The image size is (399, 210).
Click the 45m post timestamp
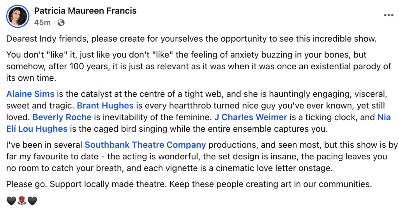coord(42,23)
